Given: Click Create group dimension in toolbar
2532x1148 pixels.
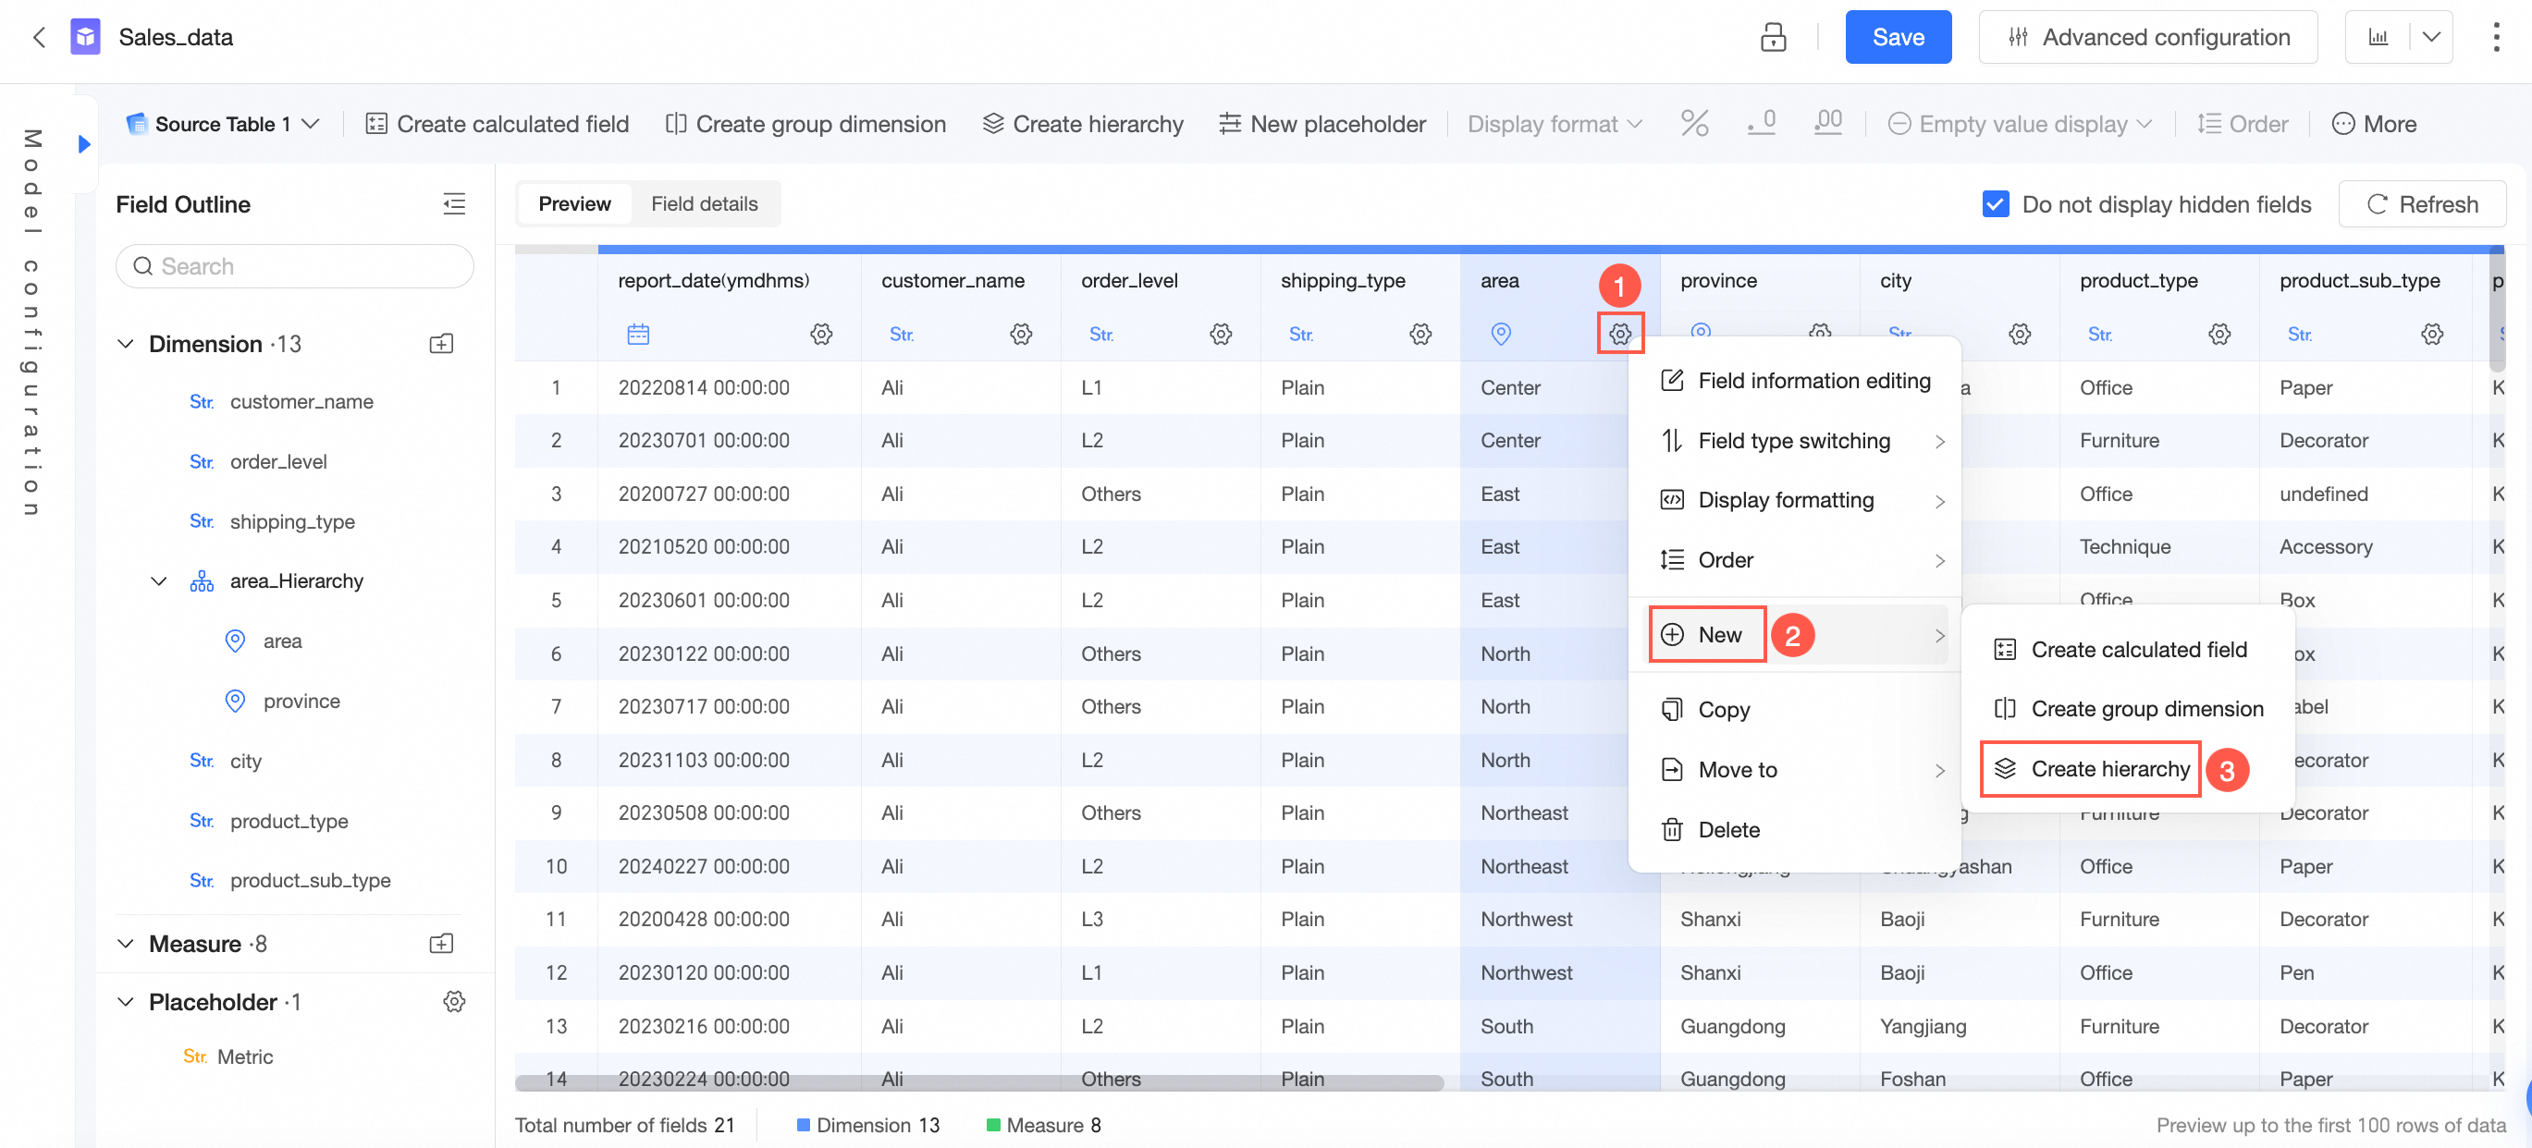Looking at the screenshot, I should (805, 124).
